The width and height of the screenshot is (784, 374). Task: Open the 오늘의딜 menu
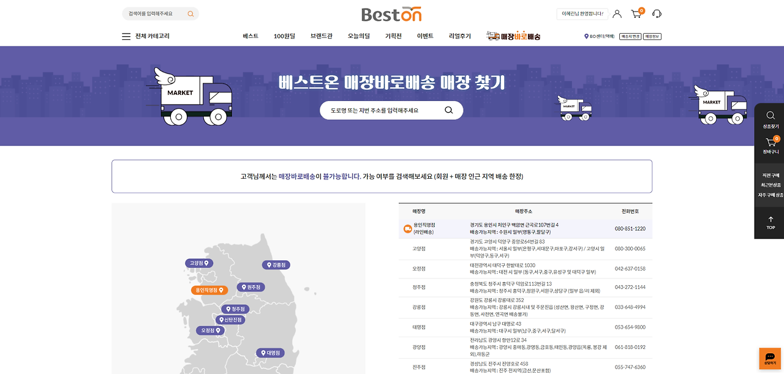coord(359,36)
